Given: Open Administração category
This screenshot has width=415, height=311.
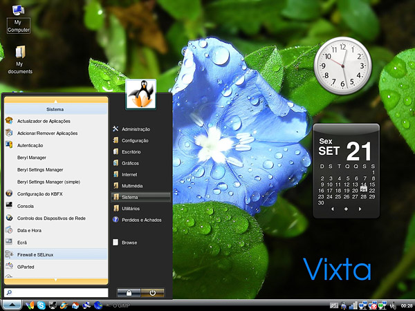Looking at the screenshot, I should 141,129.
